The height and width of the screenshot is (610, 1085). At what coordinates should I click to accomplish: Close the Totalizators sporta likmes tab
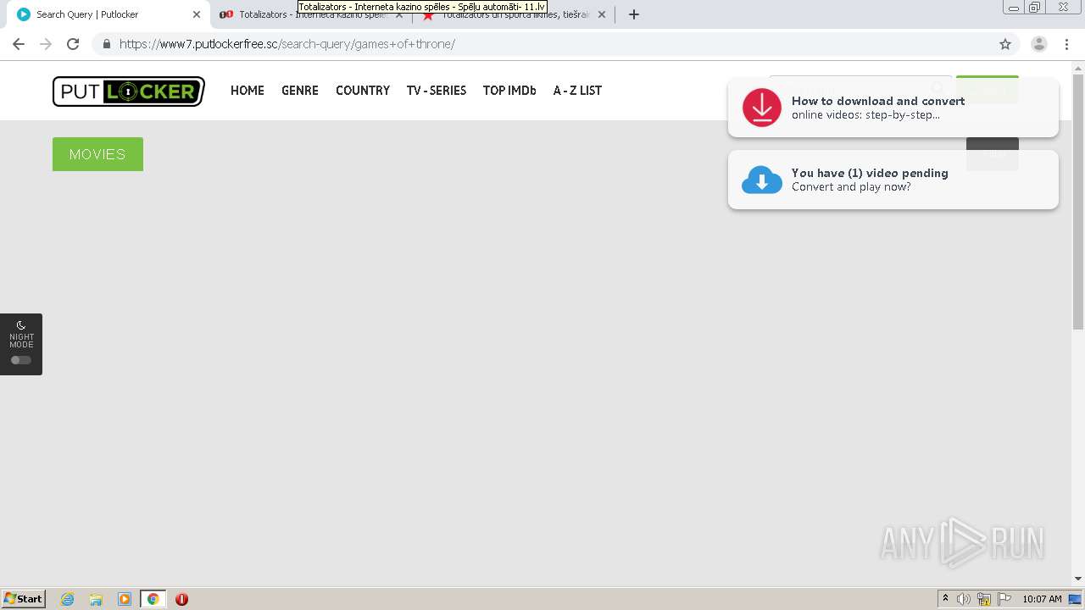click(602, 14)
